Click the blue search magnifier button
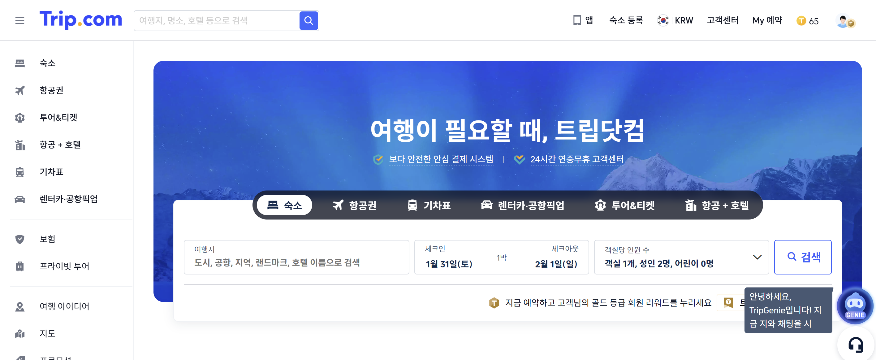 (x=308, y=21)
